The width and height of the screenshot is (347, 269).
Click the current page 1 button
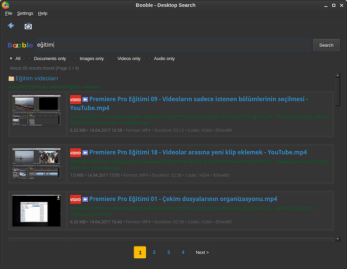(140, 252)
